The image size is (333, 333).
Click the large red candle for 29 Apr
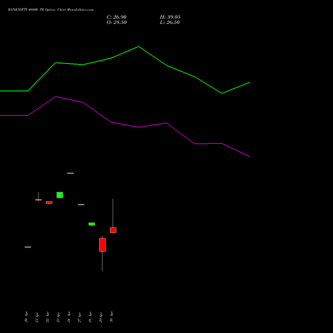tap(103, 245)
